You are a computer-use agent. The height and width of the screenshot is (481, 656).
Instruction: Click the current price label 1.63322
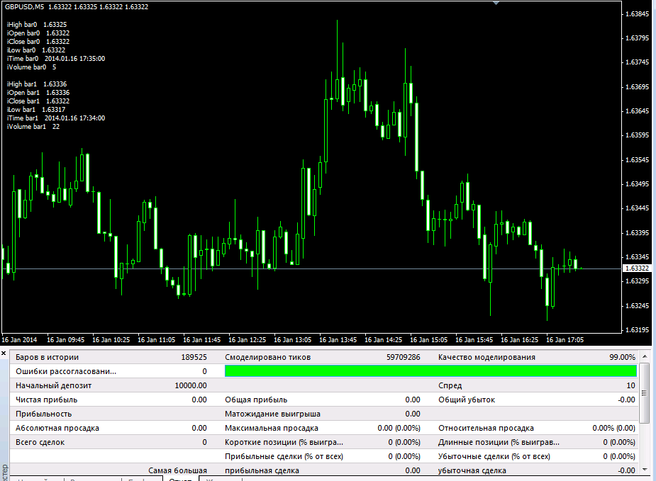pyautogui.click(x=638, y=268)
